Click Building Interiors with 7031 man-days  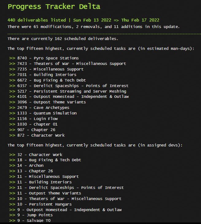point(43,75)
